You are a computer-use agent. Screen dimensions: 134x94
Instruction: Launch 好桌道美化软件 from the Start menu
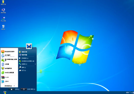[x=9, y=52]
